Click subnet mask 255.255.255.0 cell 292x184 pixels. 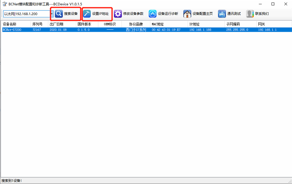point(237,30)
